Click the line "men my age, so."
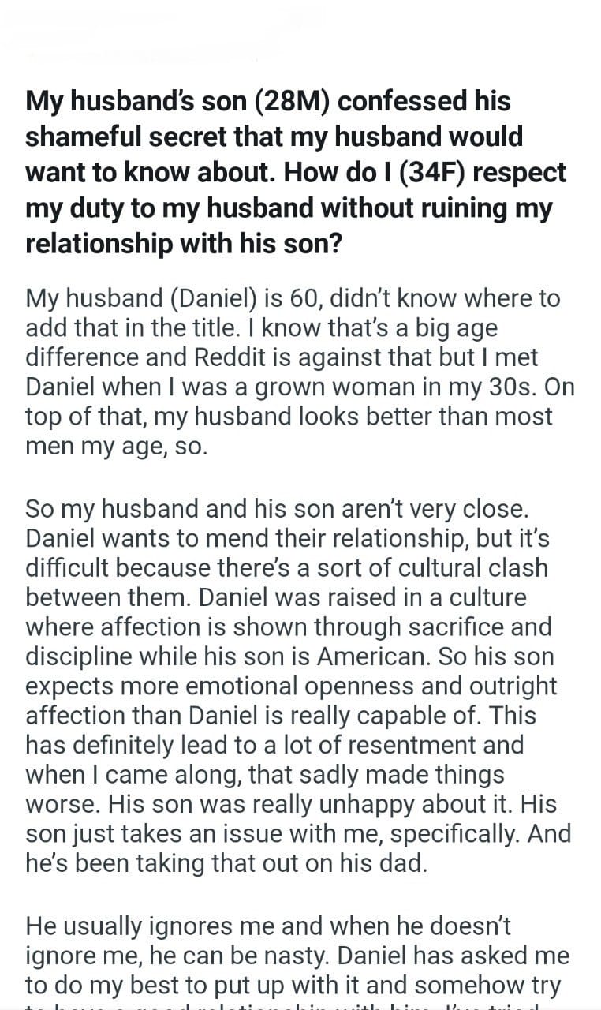The image size is (601, 1010). pyautogui.click(x=117, y=444)
